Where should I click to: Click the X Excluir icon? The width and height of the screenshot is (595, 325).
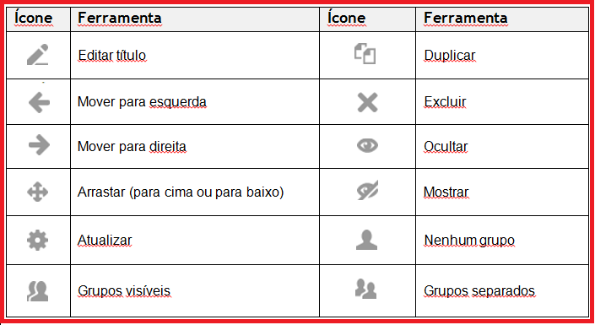(x=367, y=102)
